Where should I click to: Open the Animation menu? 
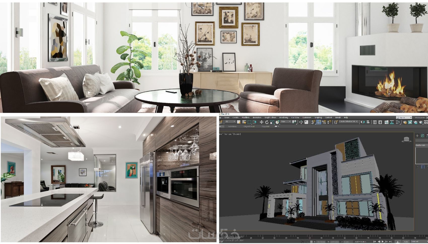257,117
